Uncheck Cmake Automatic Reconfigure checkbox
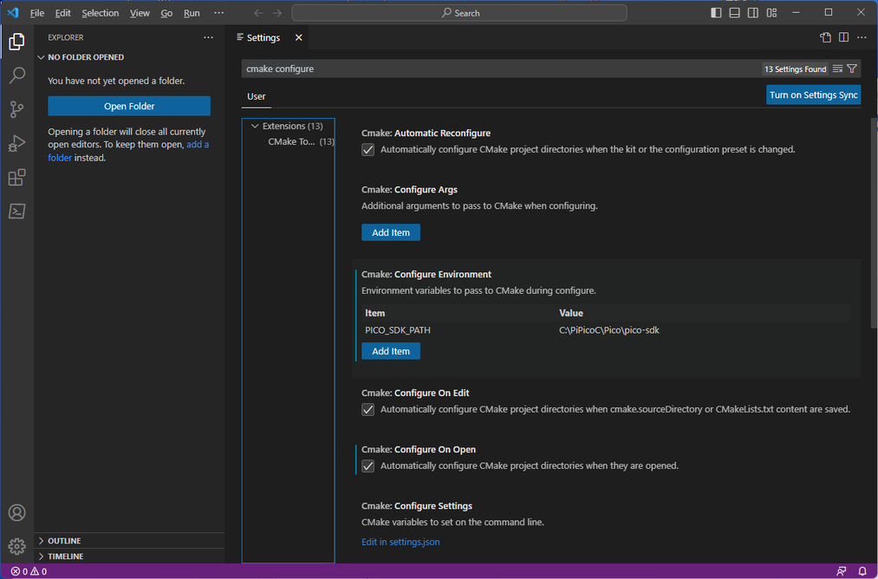The height and width of the screenshot is (579, 878). pyautogui.click(x=367, y=149)
